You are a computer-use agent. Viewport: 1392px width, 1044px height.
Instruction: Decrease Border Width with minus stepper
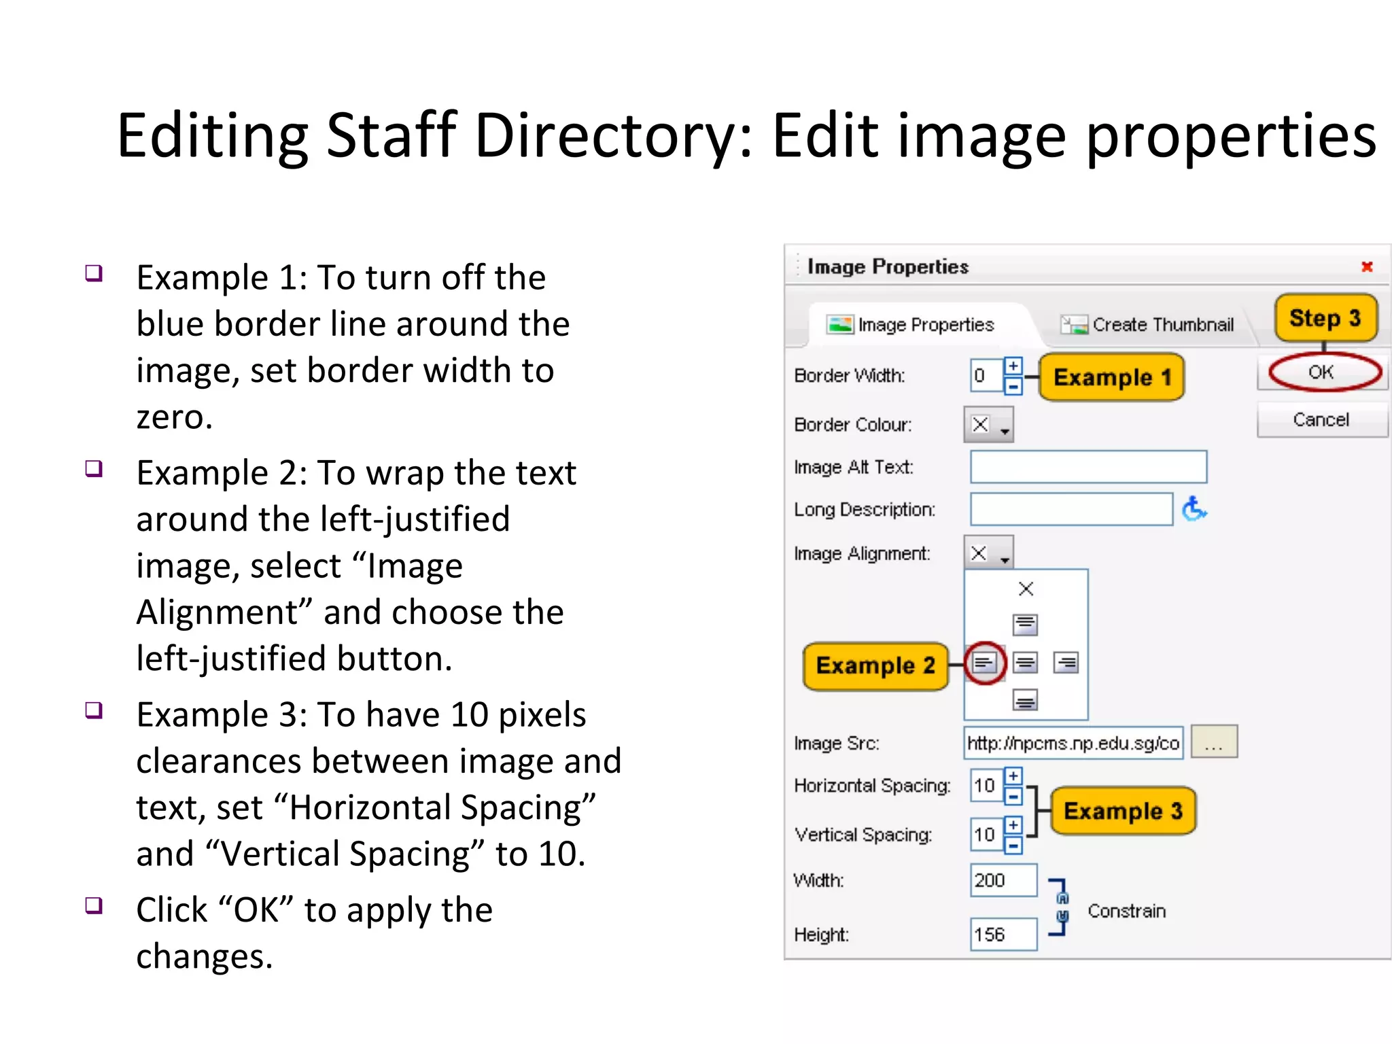[x=1013, y=386]
